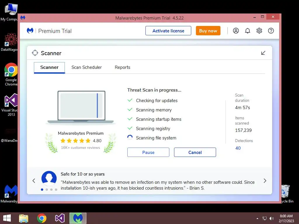This screenshot has height=224, width=299.
Task: Select the Visual Studio 2013 desktop shortcut
Action: (10, 105)
